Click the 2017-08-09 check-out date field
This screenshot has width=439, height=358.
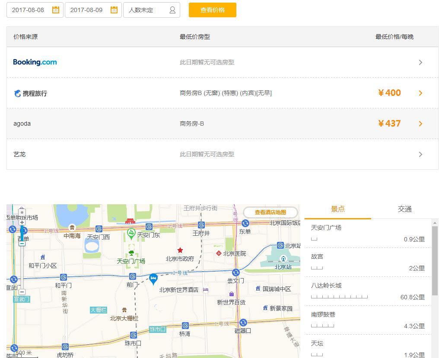pyautogui.click(x=93, y=10)
